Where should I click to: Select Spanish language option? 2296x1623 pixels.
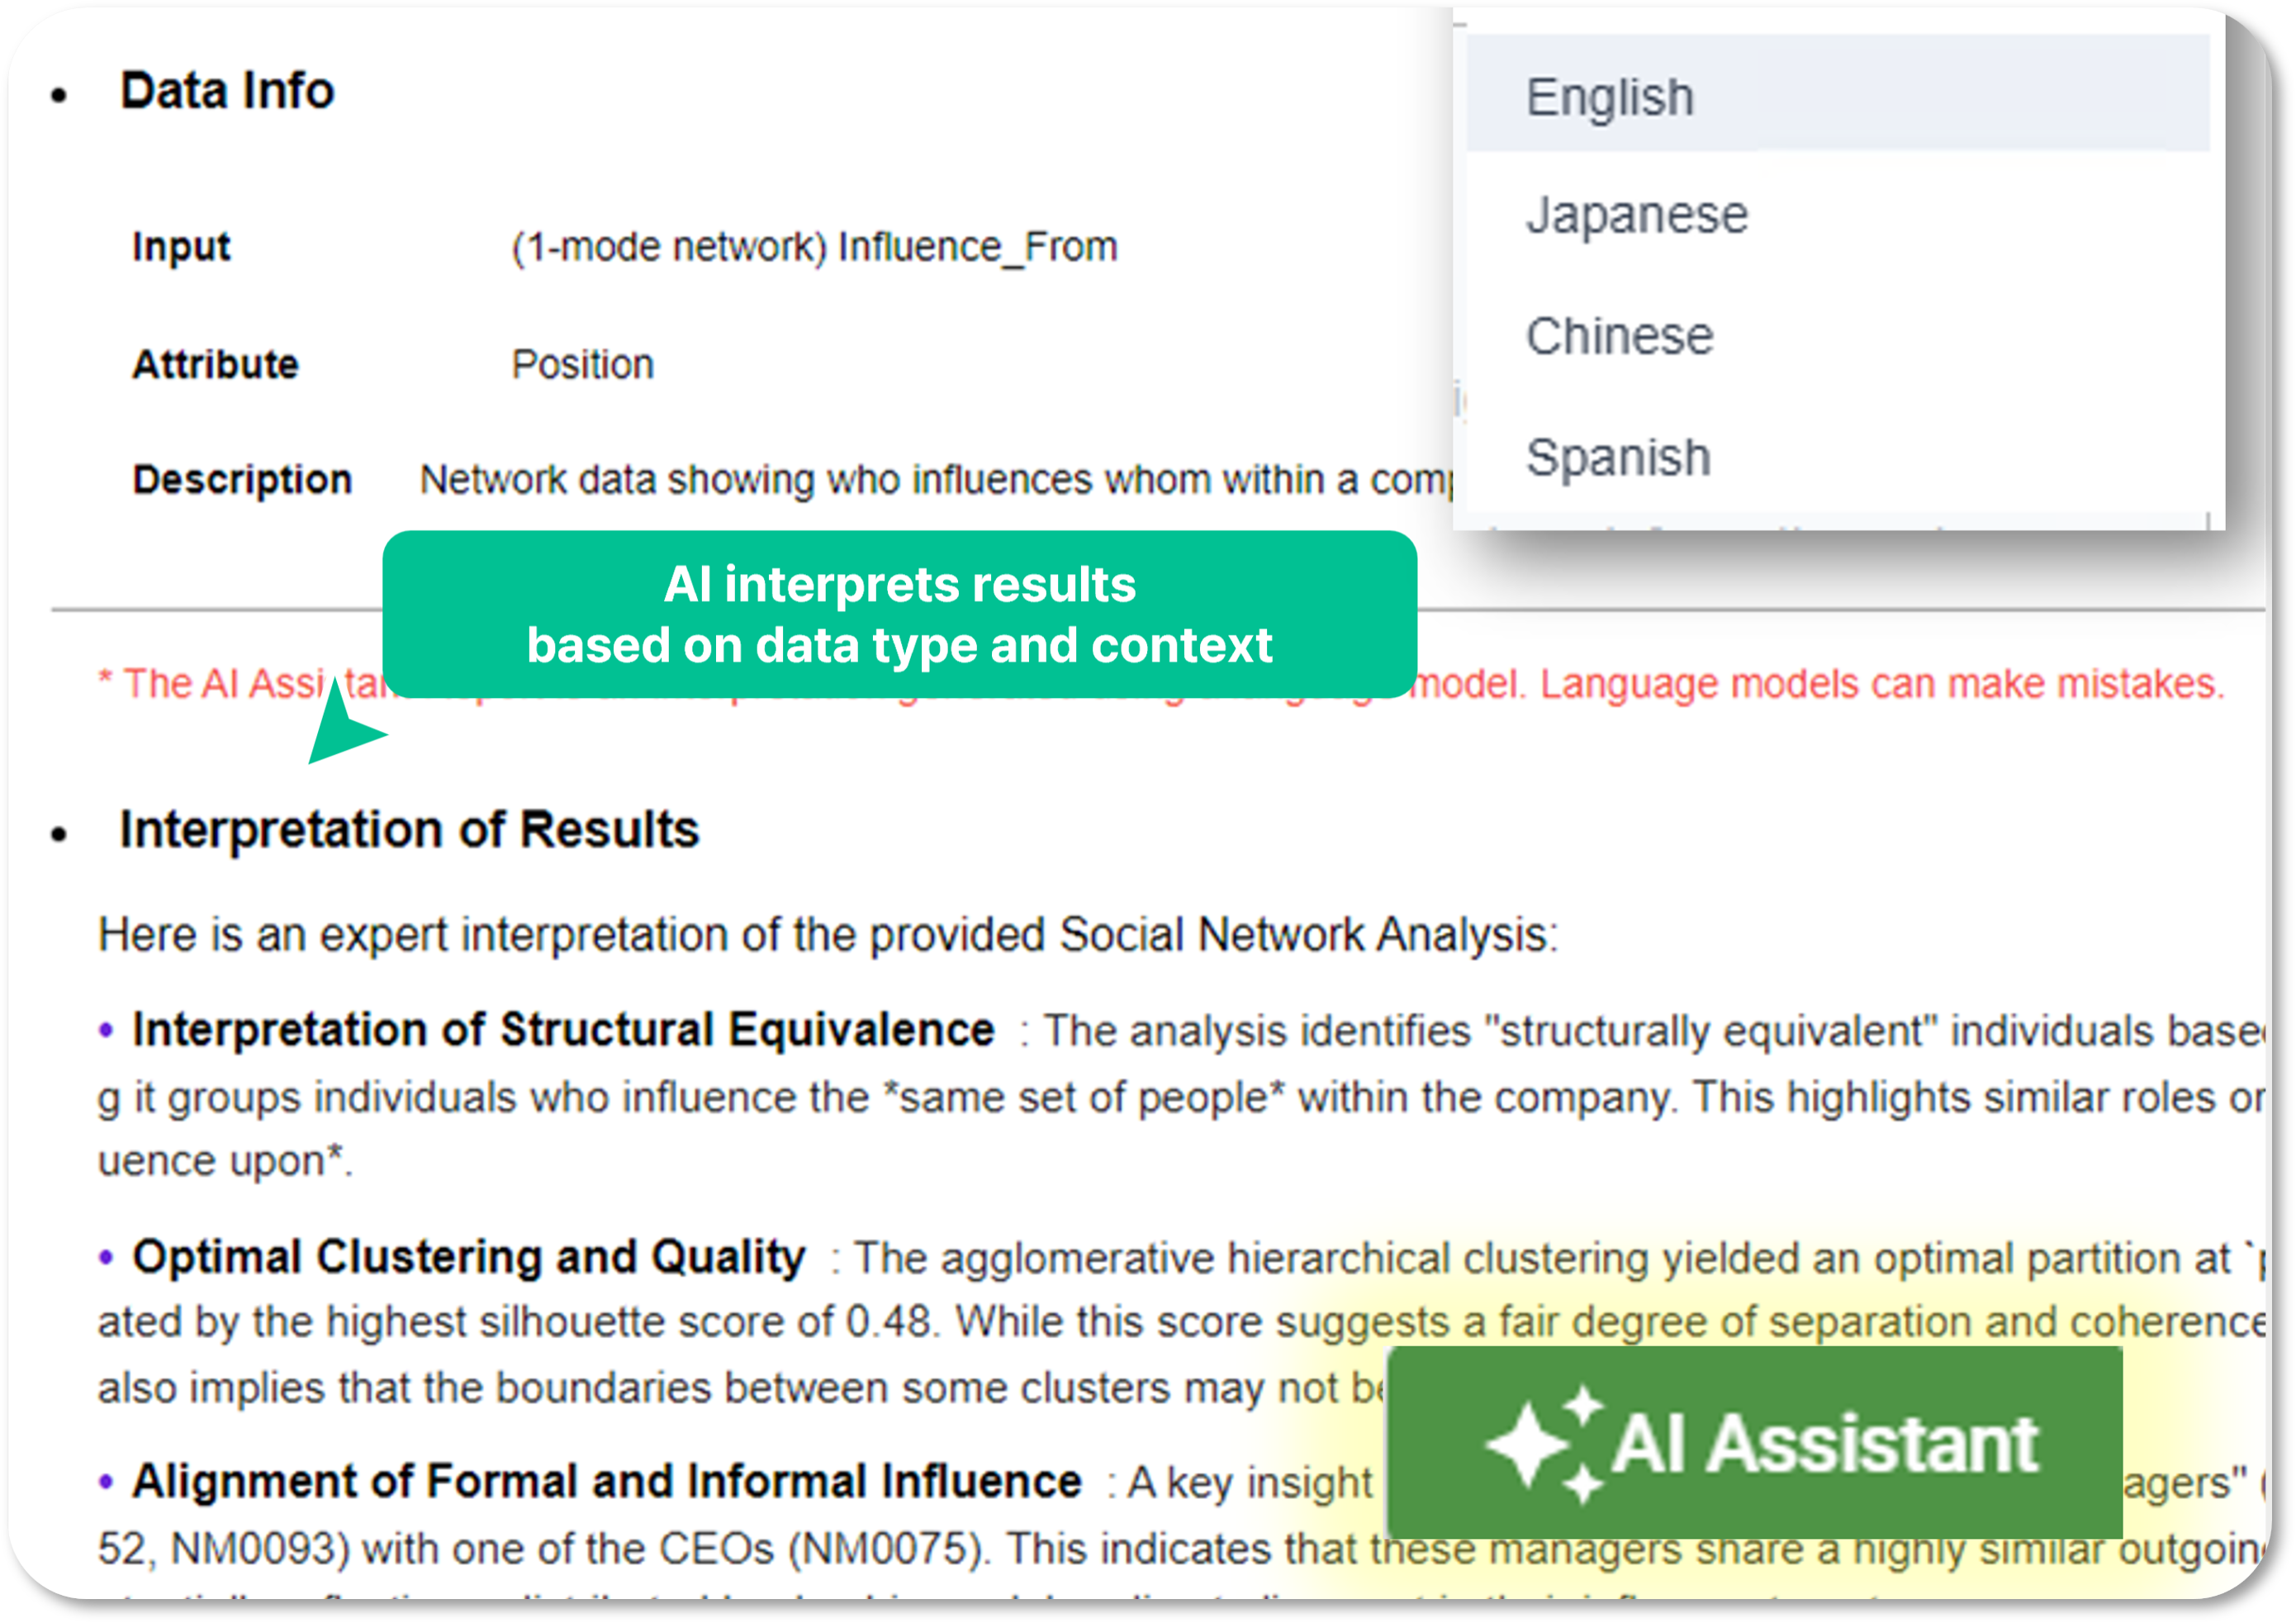(x=1837, y=457)
